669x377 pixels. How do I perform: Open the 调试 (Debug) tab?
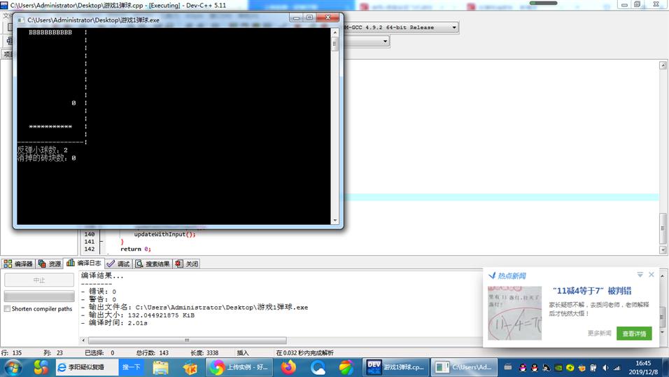118,263
